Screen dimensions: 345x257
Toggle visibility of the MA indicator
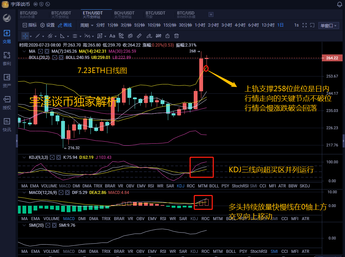click(47, 51)
